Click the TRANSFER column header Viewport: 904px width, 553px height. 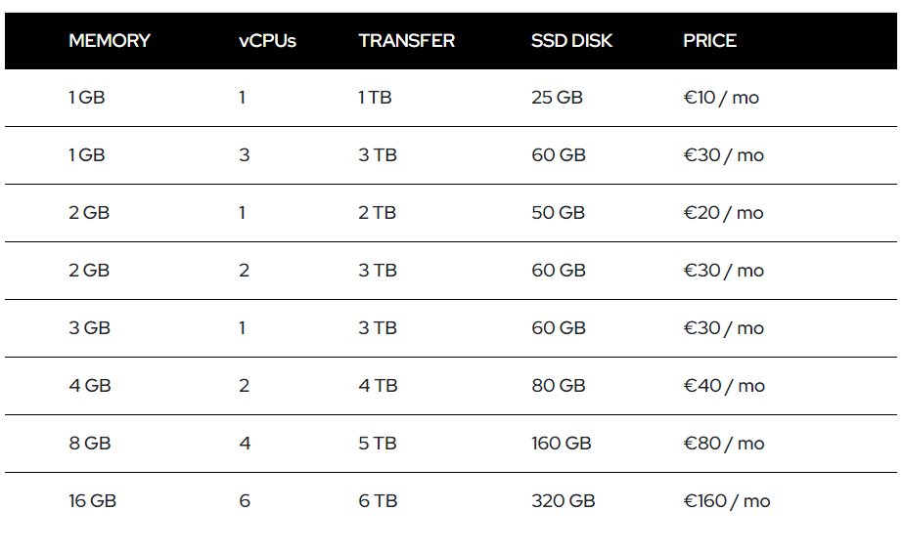click(x=406, y=41)
